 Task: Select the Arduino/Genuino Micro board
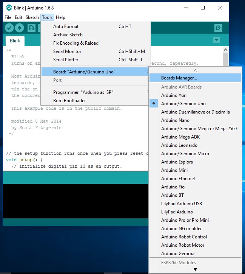[x=195, y=154]
